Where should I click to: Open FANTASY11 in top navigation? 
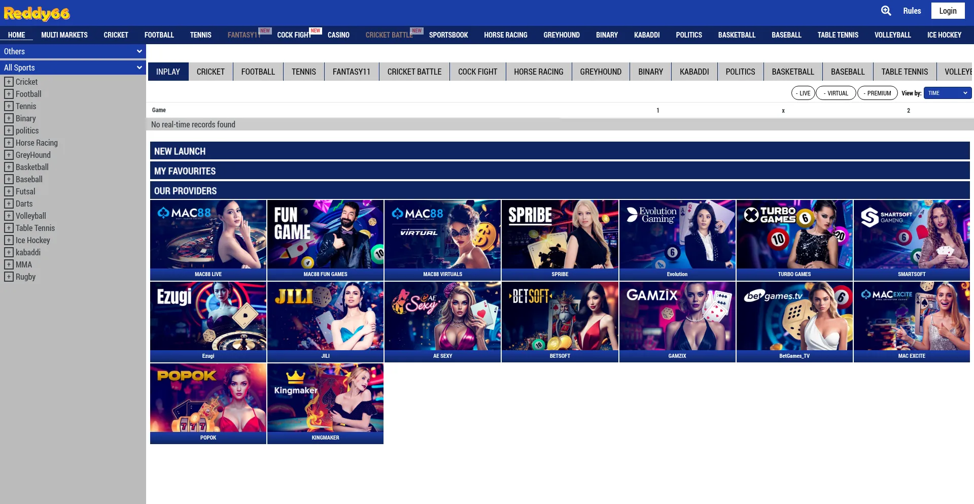click(x=244, y=35)
